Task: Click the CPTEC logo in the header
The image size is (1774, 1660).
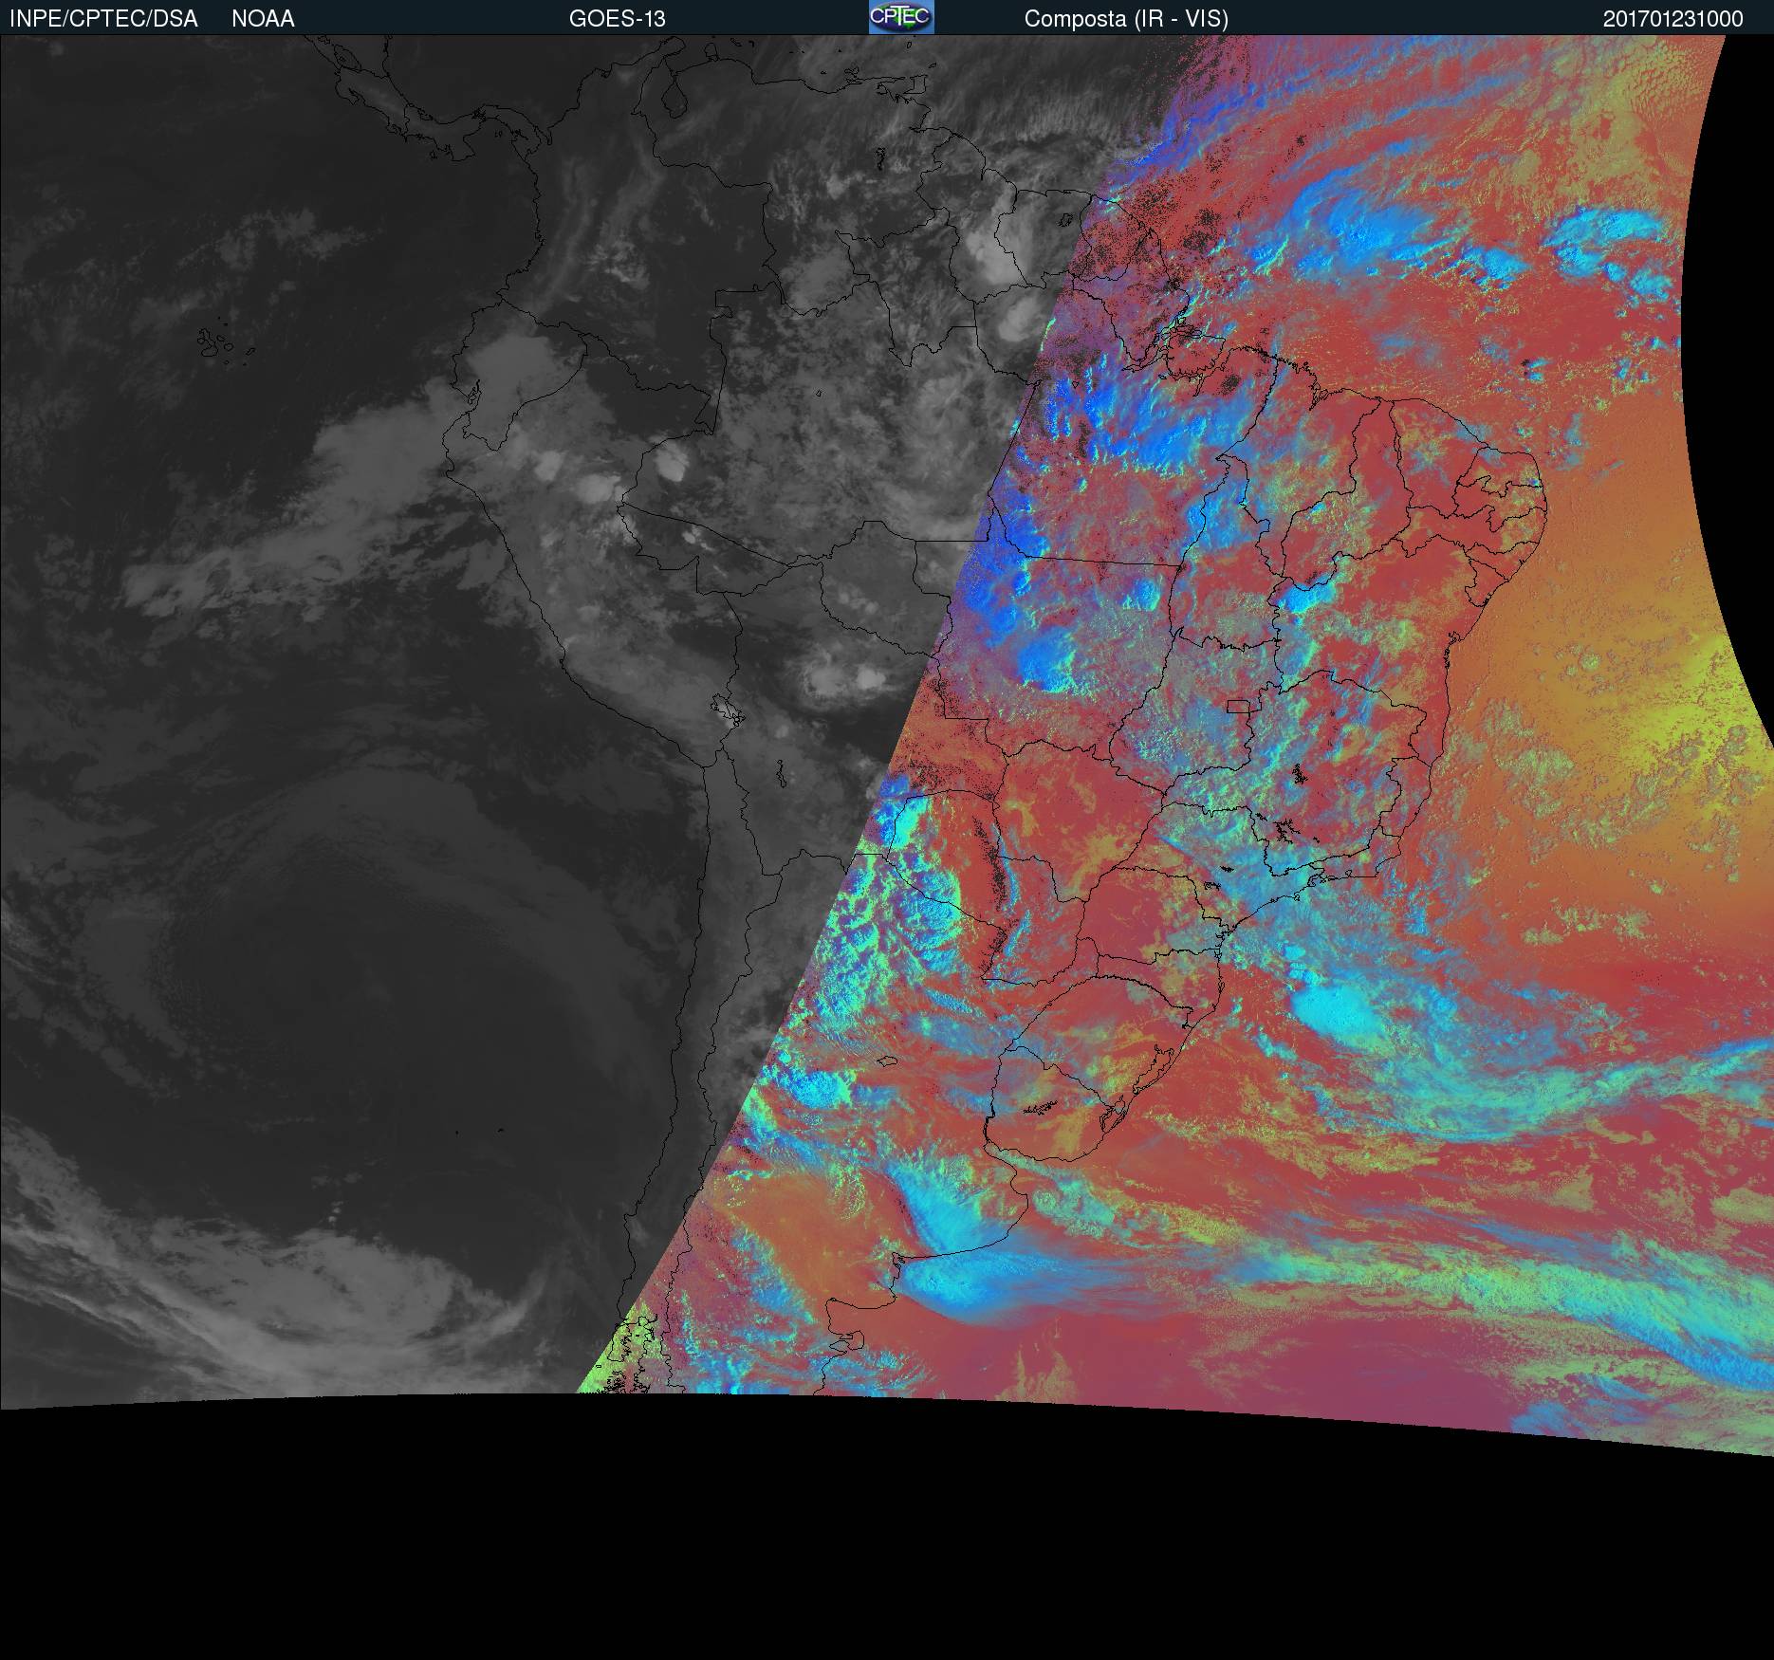Action: click(x=901, y=17)
